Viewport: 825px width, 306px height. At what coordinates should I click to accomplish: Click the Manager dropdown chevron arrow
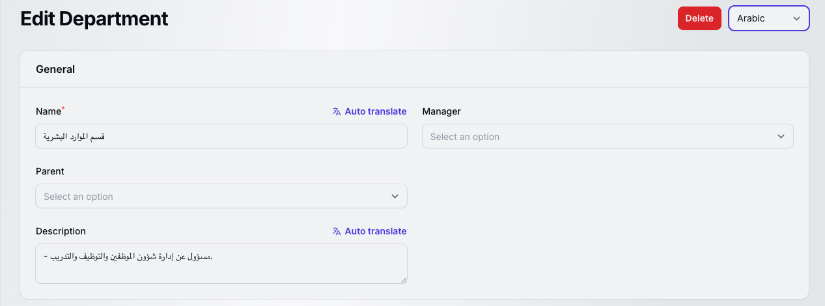[781, 137]
